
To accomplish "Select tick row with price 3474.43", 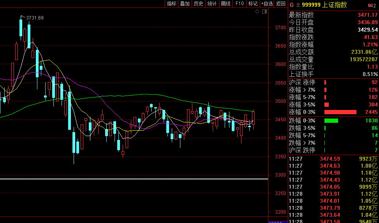I will [x=333, y=180].
